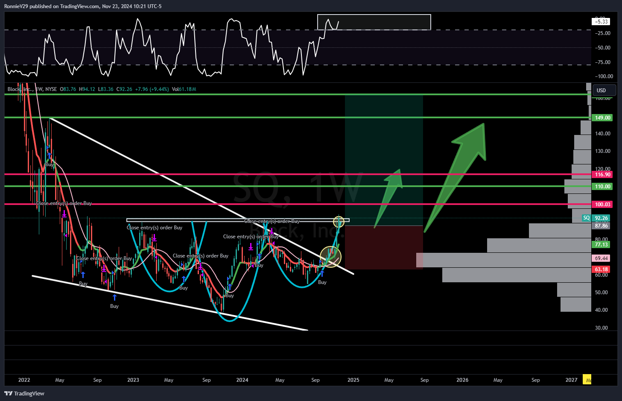The width and height of the screenshot is (622, 401).
Task: Select the large yellow circle near breakout
Action: click(x=331, y=257)
